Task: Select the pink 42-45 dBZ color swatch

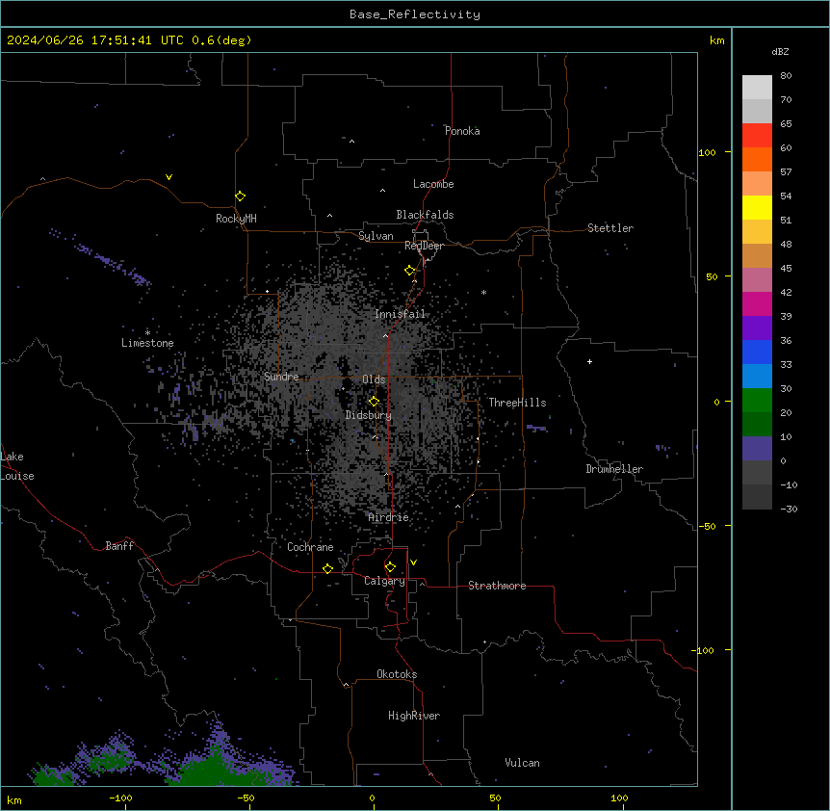Action: coord(757,280)
